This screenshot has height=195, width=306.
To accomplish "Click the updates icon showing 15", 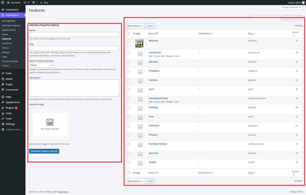I will pos(25,2).
